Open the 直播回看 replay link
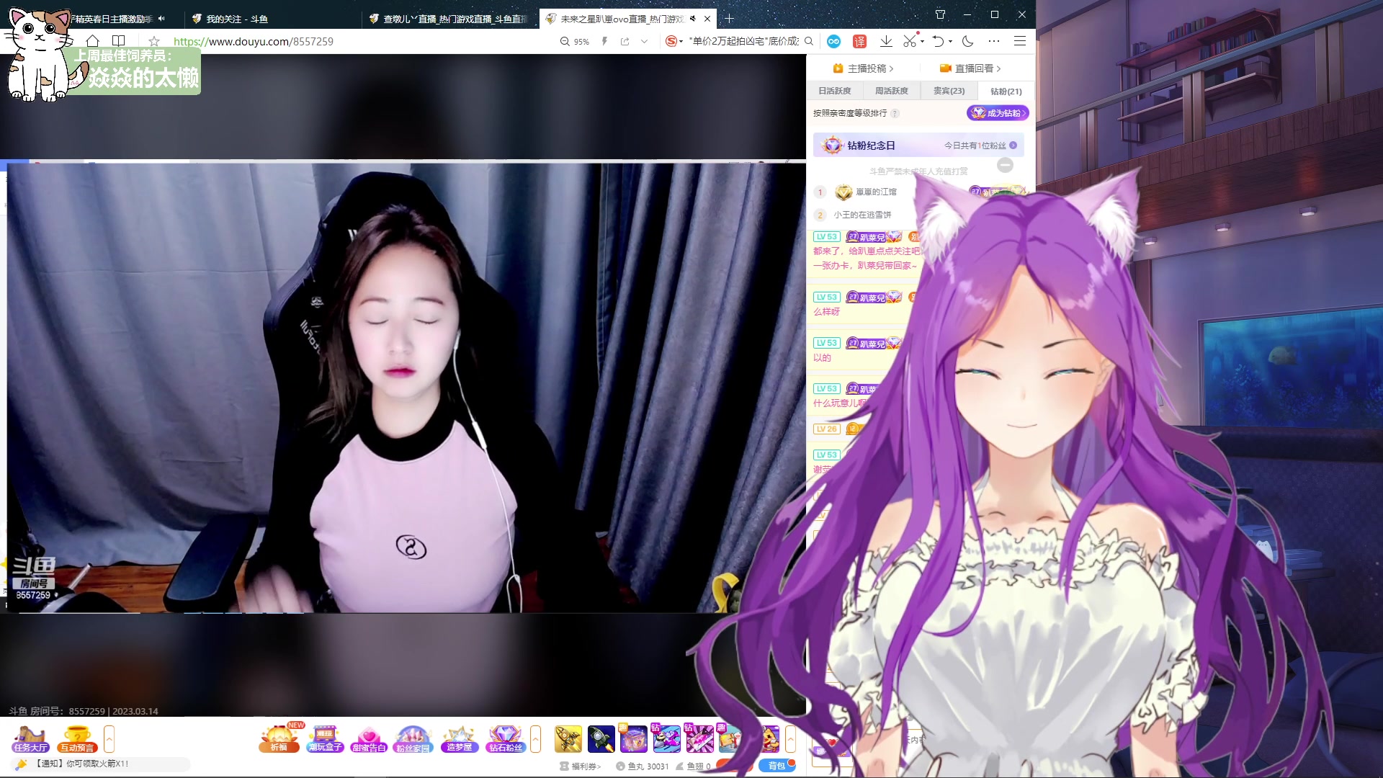 [x=970, y=68]
